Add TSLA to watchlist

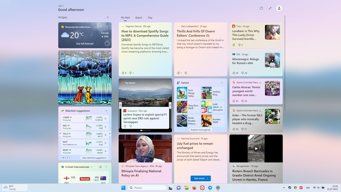pos(106,135)
